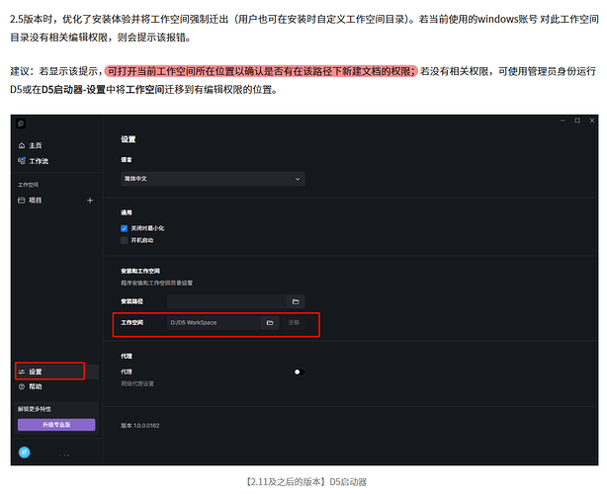The image size is (607, 494).
Task: Select 项目 in the workspace list
Action: tap(35, 200)
